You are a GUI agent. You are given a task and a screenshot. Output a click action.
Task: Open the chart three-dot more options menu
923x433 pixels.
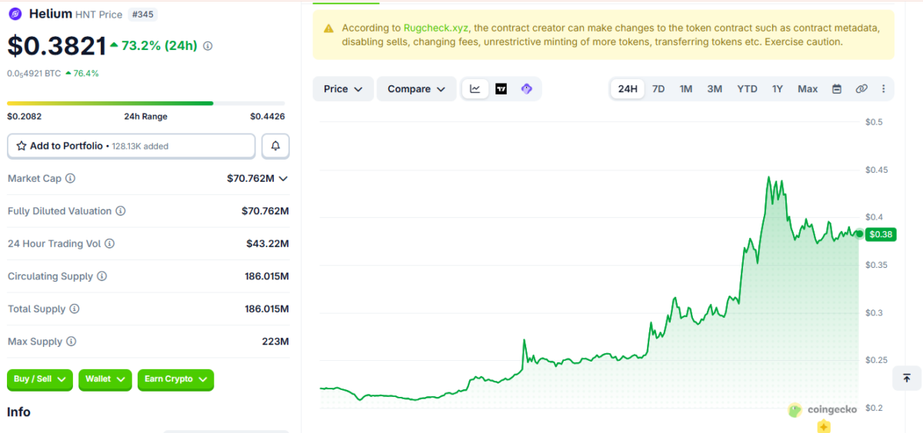coord(883,89)
